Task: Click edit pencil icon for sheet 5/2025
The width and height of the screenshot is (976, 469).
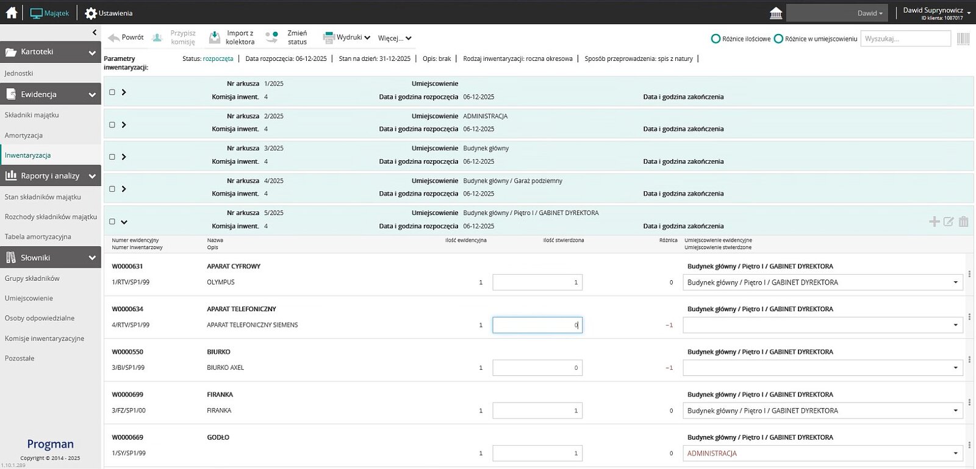Action: 949,222
